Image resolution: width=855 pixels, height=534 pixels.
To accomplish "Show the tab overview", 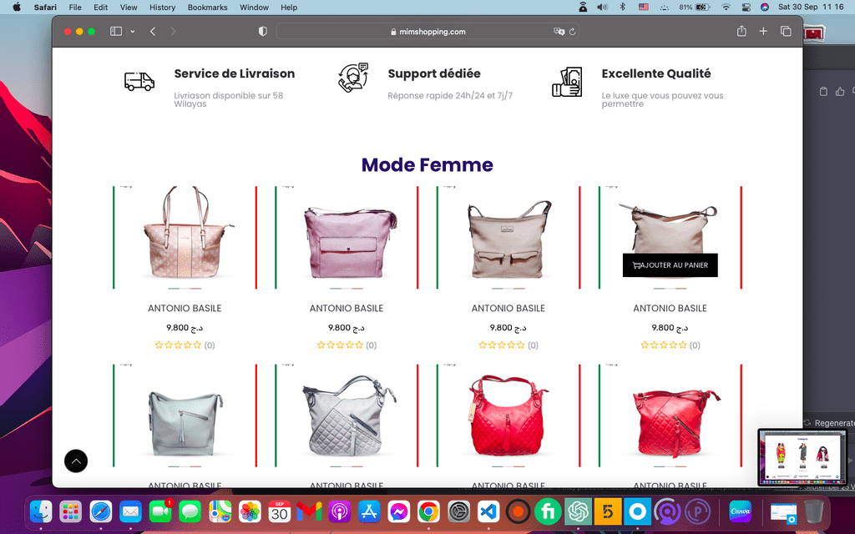I will 786,31.
